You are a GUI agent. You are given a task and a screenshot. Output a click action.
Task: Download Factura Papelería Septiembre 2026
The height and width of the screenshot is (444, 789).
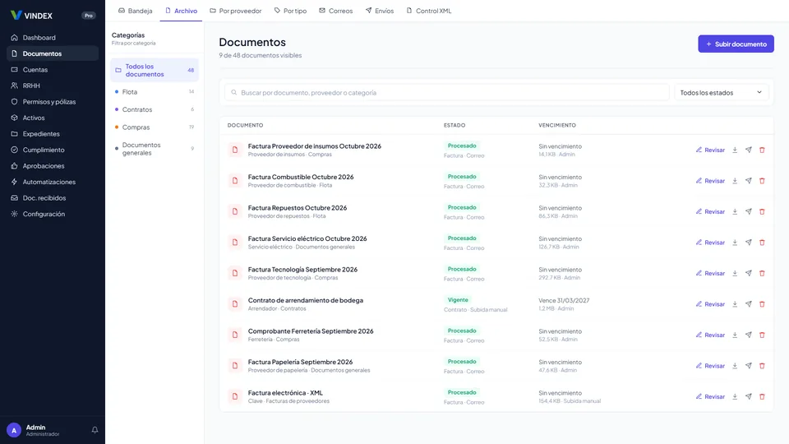735,366
